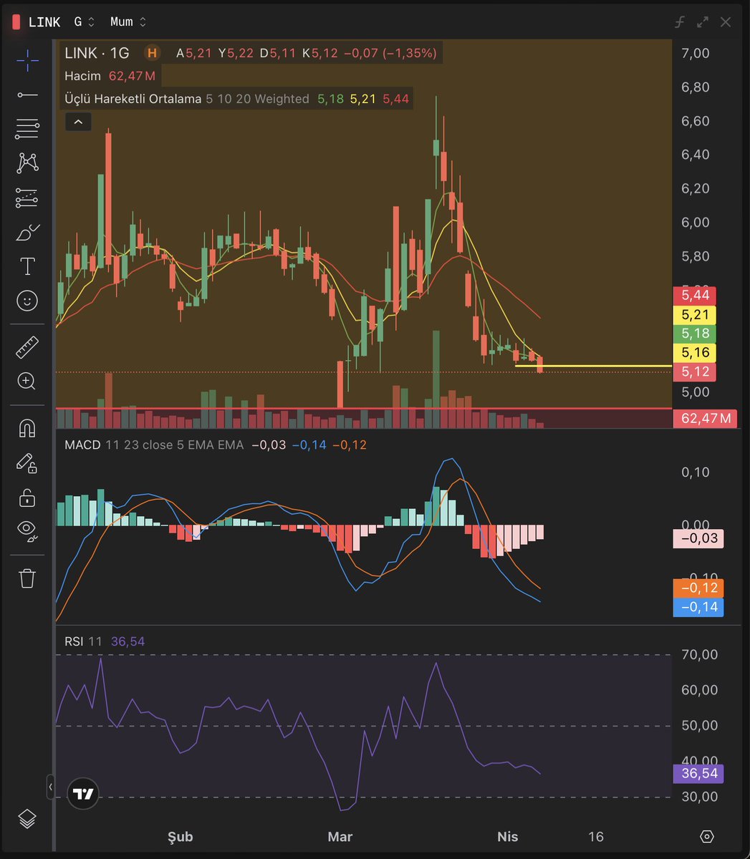Open the forecasting and measurement tools

(x=27, y=198)
